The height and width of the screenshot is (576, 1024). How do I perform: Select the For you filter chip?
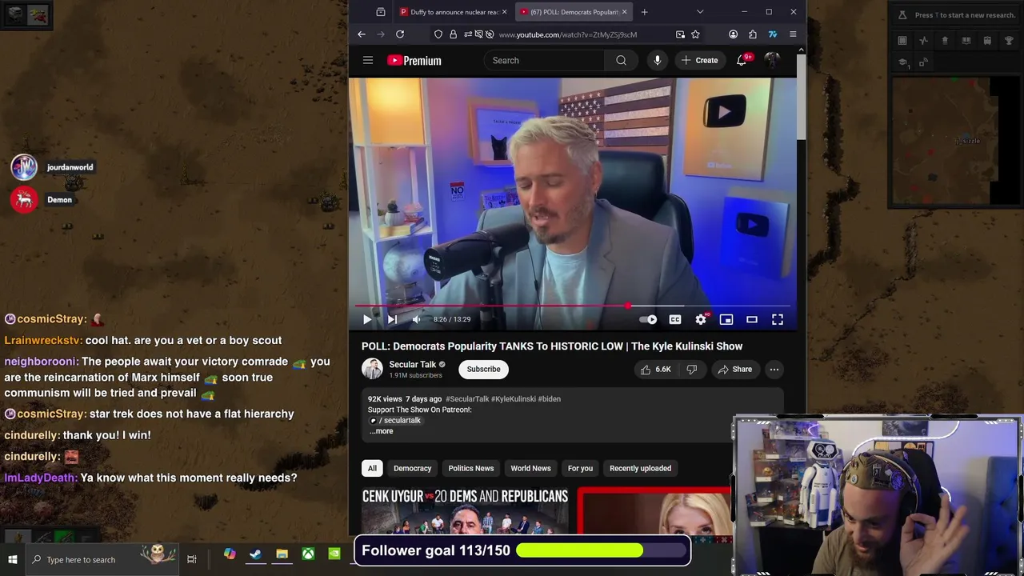click(581, 468)
